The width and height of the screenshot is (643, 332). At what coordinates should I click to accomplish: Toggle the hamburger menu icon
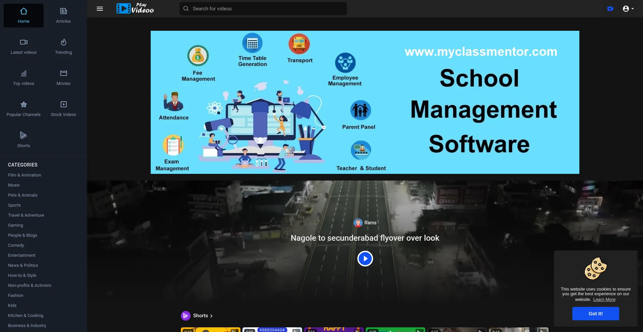pos(100,9)
